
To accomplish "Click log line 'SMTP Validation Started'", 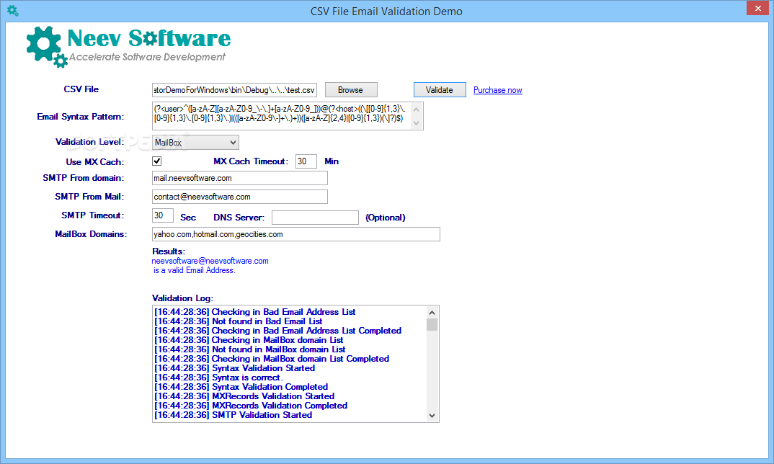I will (233, 415).
